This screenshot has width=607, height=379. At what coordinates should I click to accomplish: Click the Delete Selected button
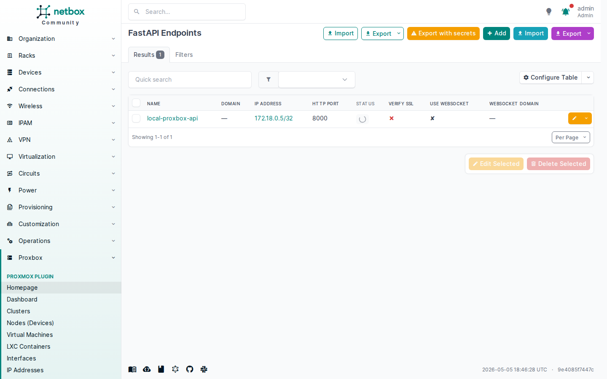coord(559,164)
